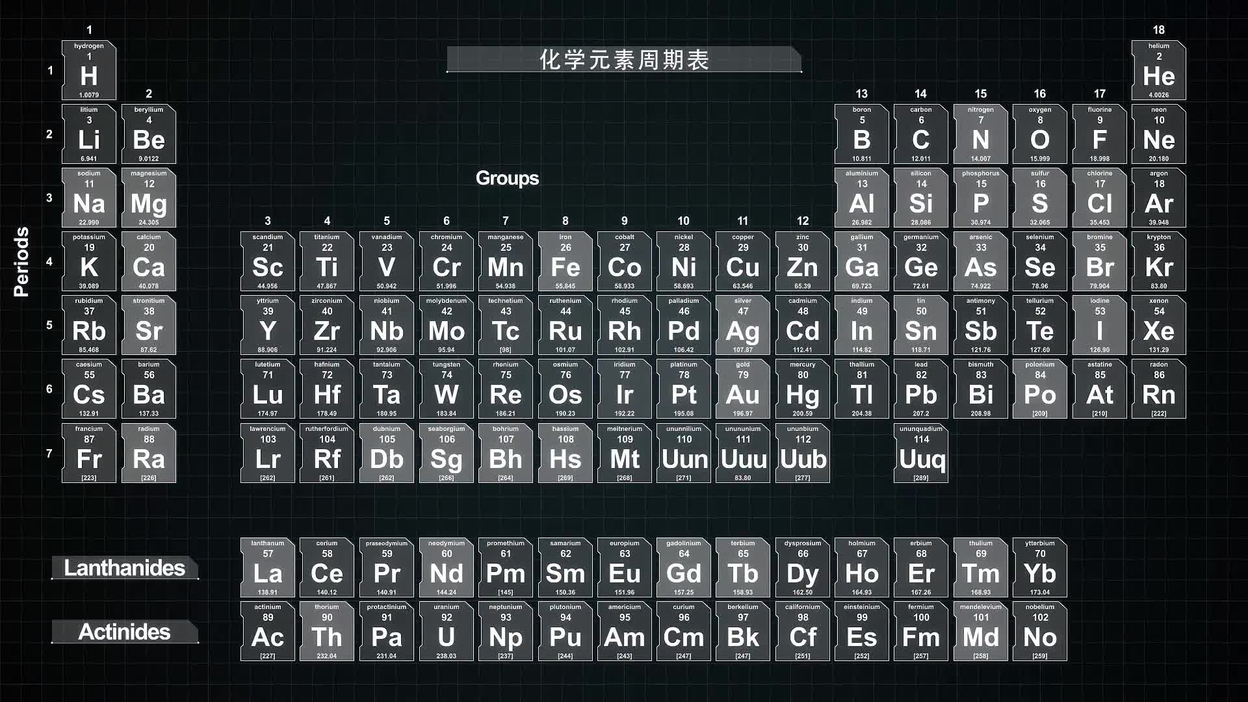Image resolution: width=1248 pixels, height=702 pixels.
Task: Select the Silver (Ag) element tile
Action: tap(742, 325)
